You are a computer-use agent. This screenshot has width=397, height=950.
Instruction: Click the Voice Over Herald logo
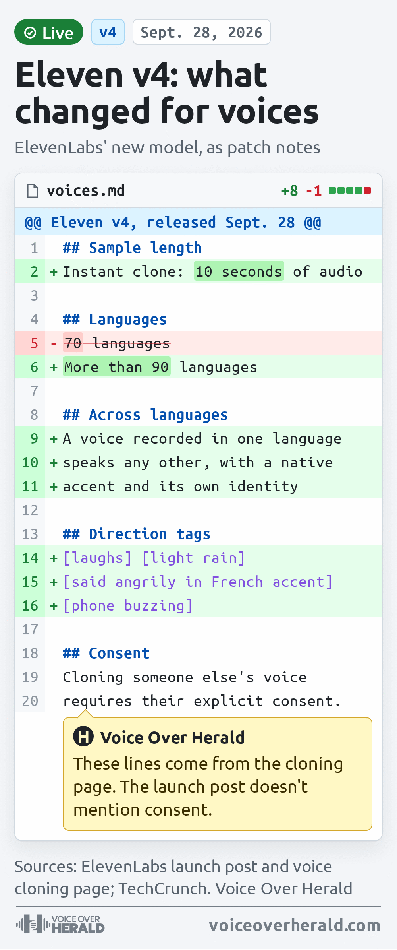[60, 924]
